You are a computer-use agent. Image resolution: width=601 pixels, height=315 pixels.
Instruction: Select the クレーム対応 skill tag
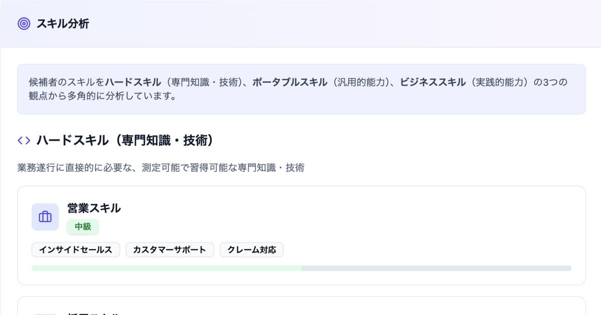[x=252, y=249]
